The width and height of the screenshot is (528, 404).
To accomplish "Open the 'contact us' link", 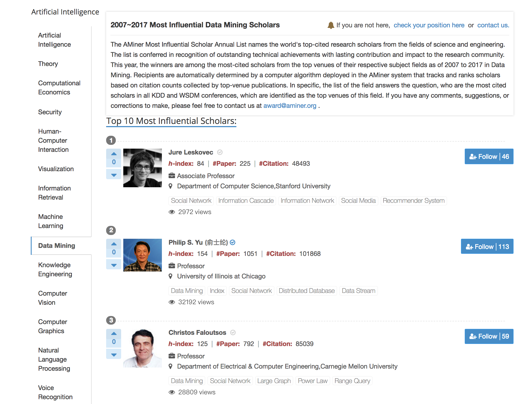I will point(493,25).
